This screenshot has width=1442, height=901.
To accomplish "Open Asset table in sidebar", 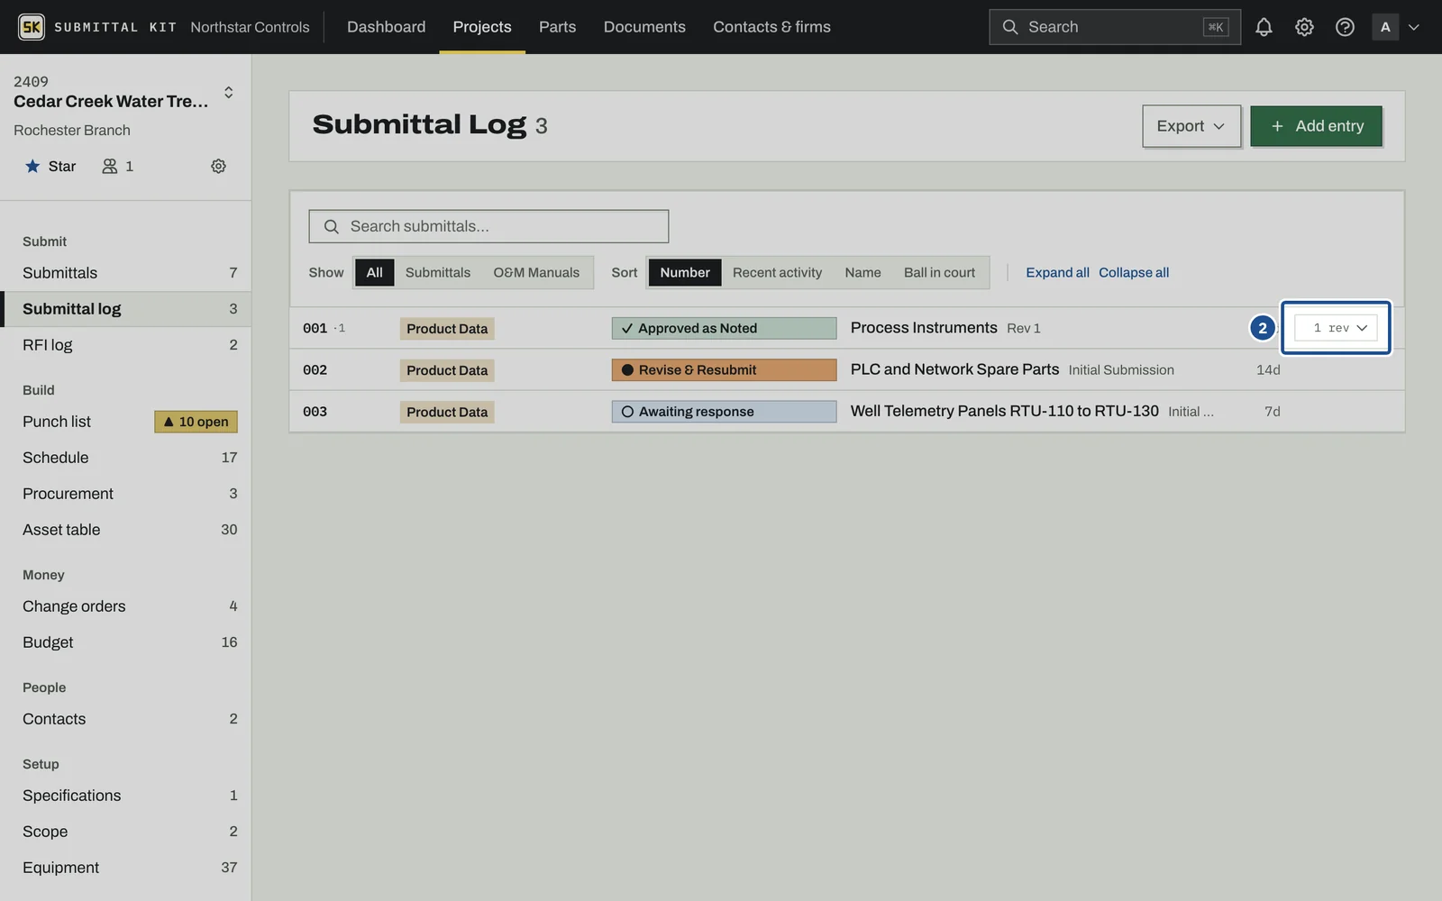I will click(x=126, y=530).
